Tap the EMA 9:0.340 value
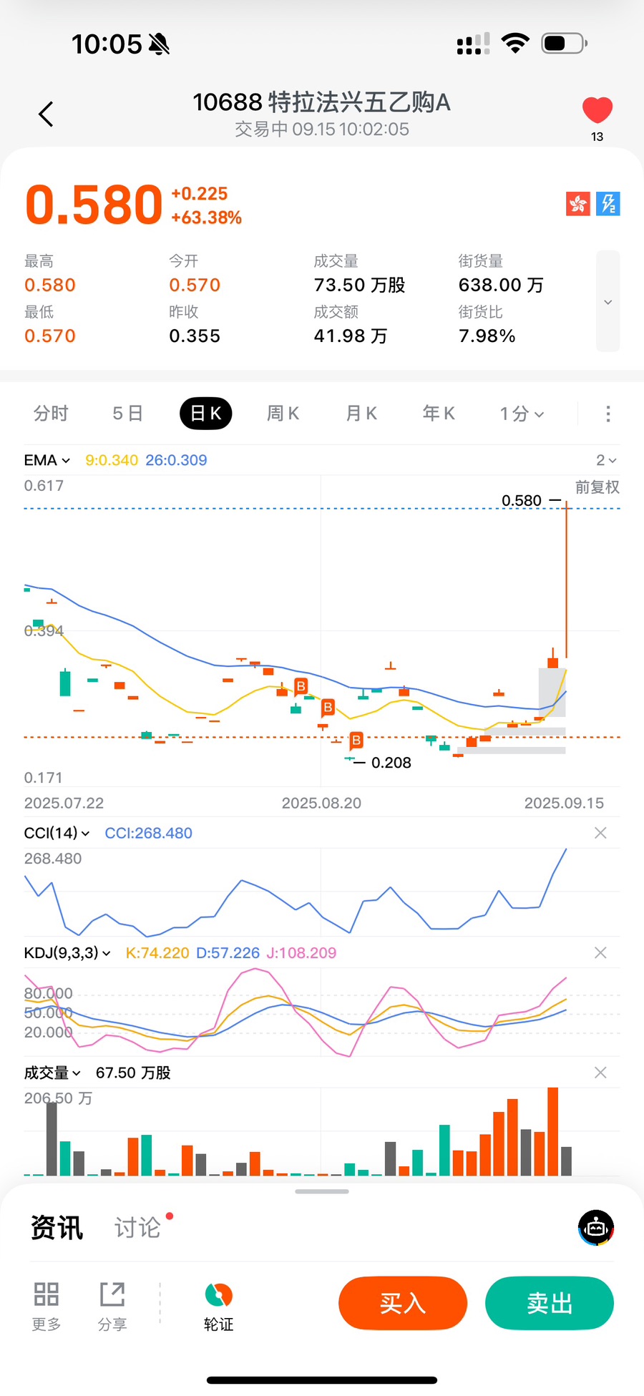Screen dimensions: 644x1396 coord(112,460)
